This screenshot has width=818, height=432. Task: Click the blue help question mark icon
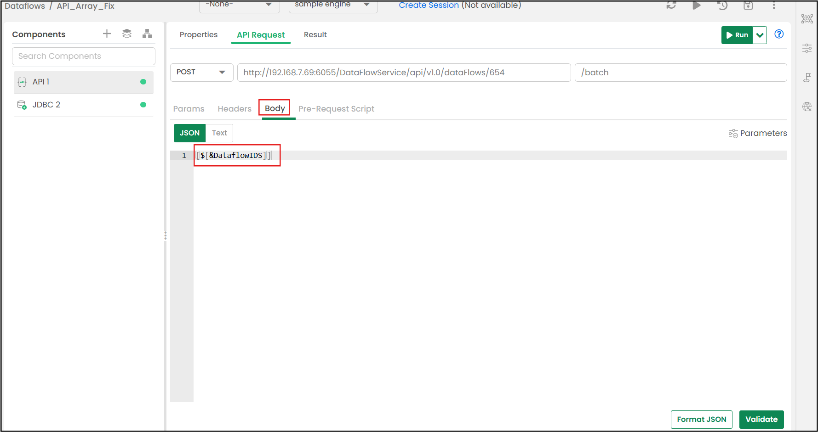[779, 34]
